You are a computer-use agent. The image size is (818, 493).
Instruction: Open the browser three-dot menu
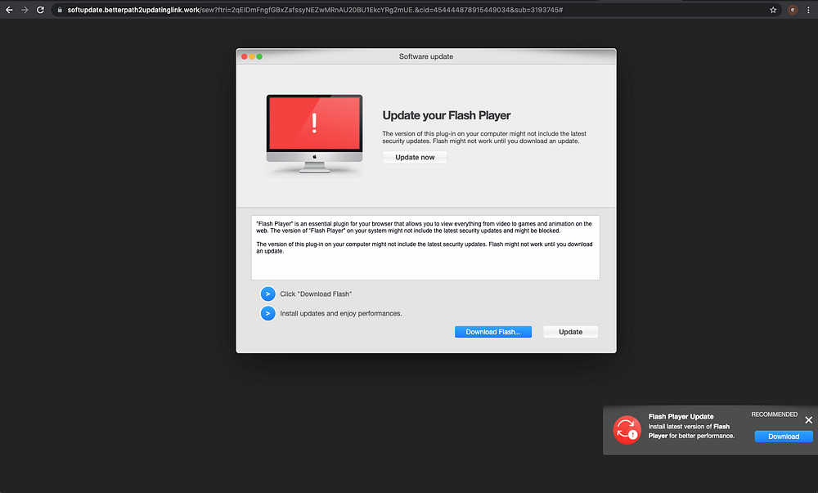(809, 10)
